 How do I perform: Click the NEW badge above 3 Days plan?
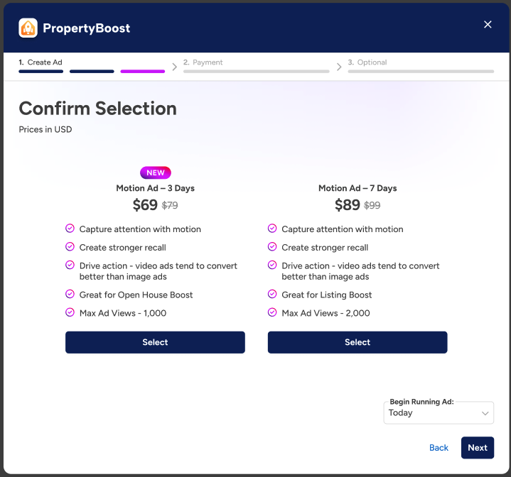tap(155, 172)
